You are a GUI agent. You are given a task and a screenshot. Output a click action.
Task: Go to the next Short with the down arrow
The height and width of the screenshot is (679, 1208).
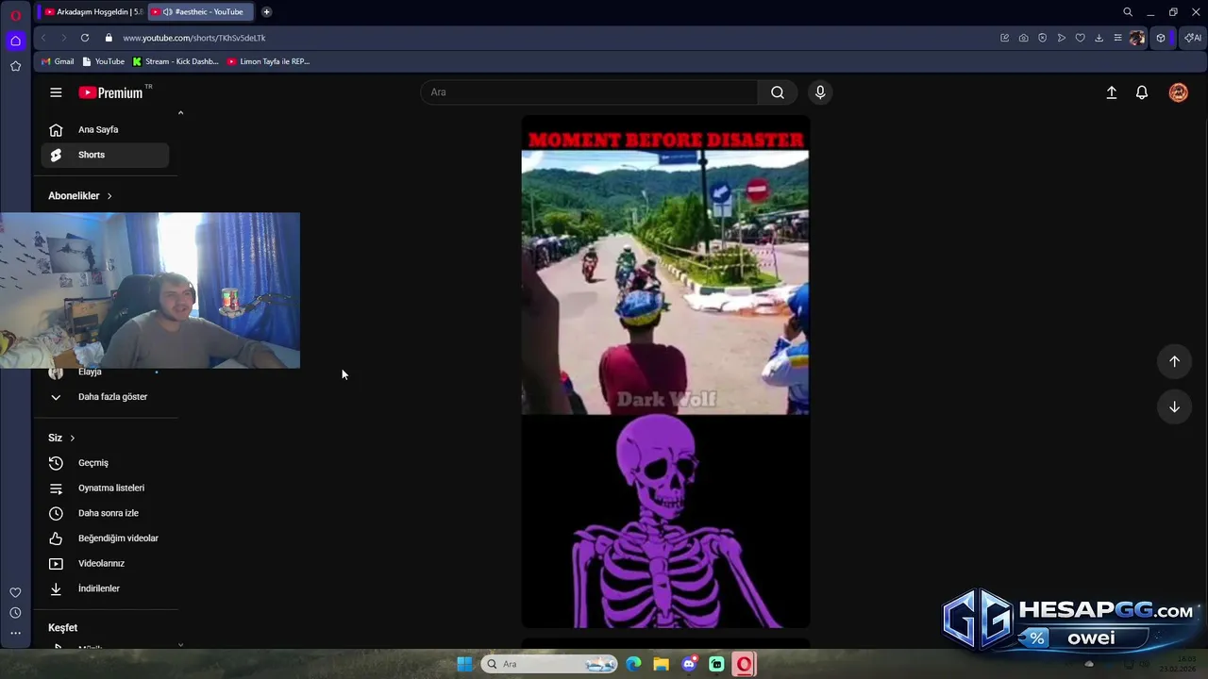(x=1174, y=406)
